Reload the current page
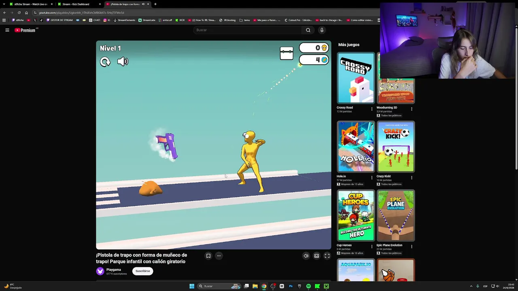 point(19,13)
